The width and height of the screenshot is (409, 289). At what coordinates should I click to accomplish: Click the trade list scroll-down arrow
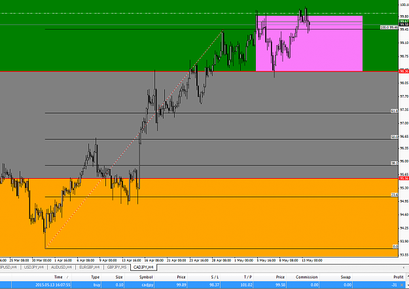(x=408, y=285)
